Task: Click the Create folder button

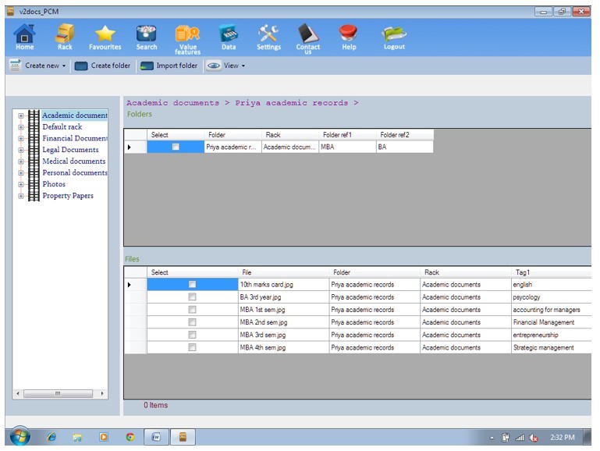Action: [x=103, y=66]
